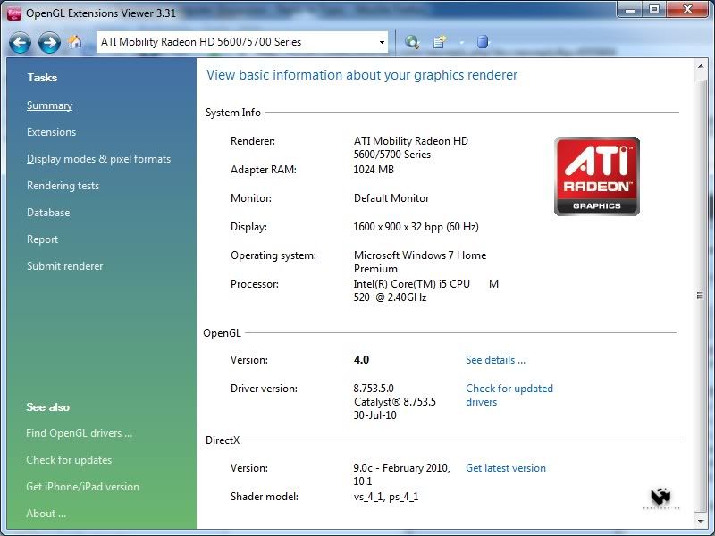The height and width of the screenshot is (536, 715).
Task: Click the Microsoft Windows 7 Home Premium text
Action: click(x=420, y=262)
